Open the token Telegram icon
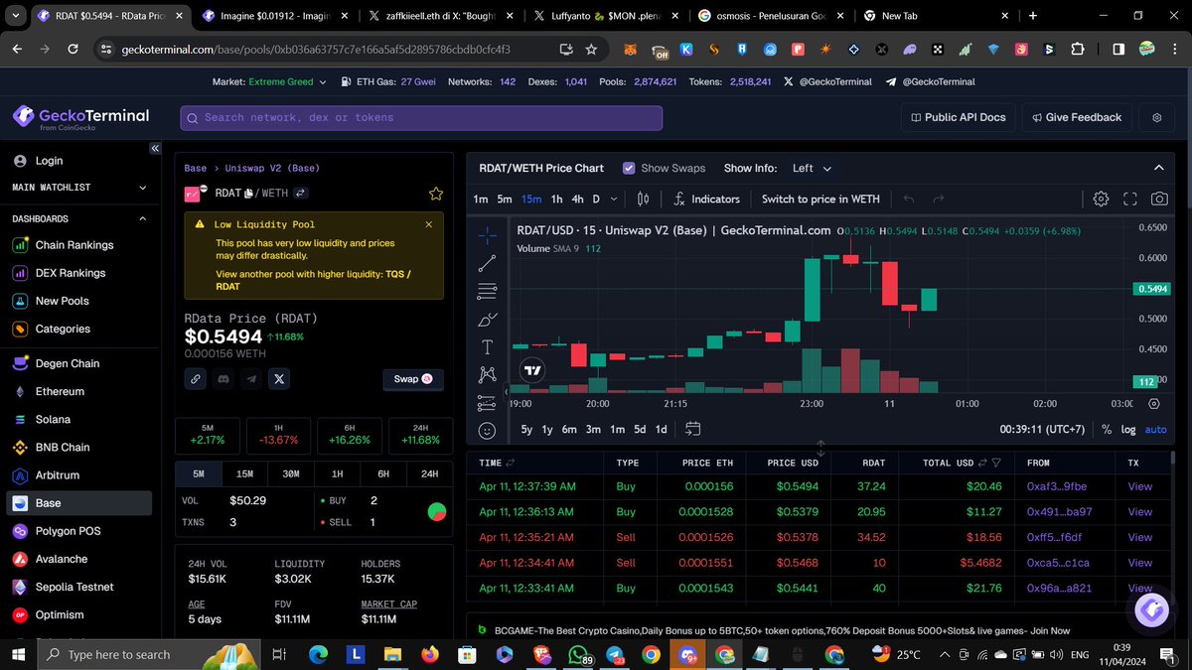The width and height of the screenshot is (1192, 670). (251, 378)
